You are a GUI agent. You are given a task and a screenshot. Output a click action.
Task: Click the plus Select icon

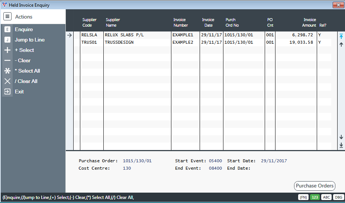click(x=7, y=50)
